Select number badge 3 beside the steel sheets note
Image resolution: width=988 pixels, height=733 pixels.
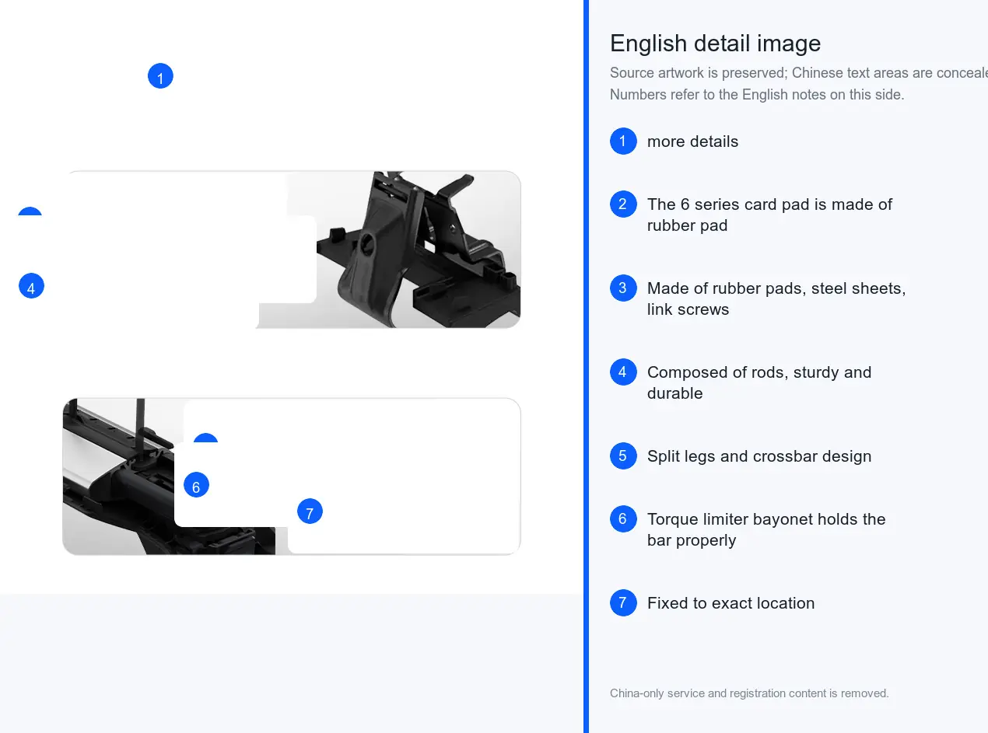[x=623, y=288]
